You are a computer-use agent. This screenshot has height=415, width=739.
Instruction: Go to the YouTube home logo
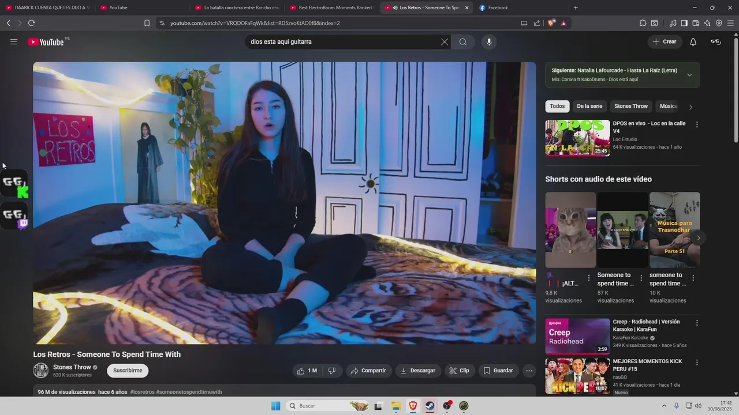pos(46,41)
